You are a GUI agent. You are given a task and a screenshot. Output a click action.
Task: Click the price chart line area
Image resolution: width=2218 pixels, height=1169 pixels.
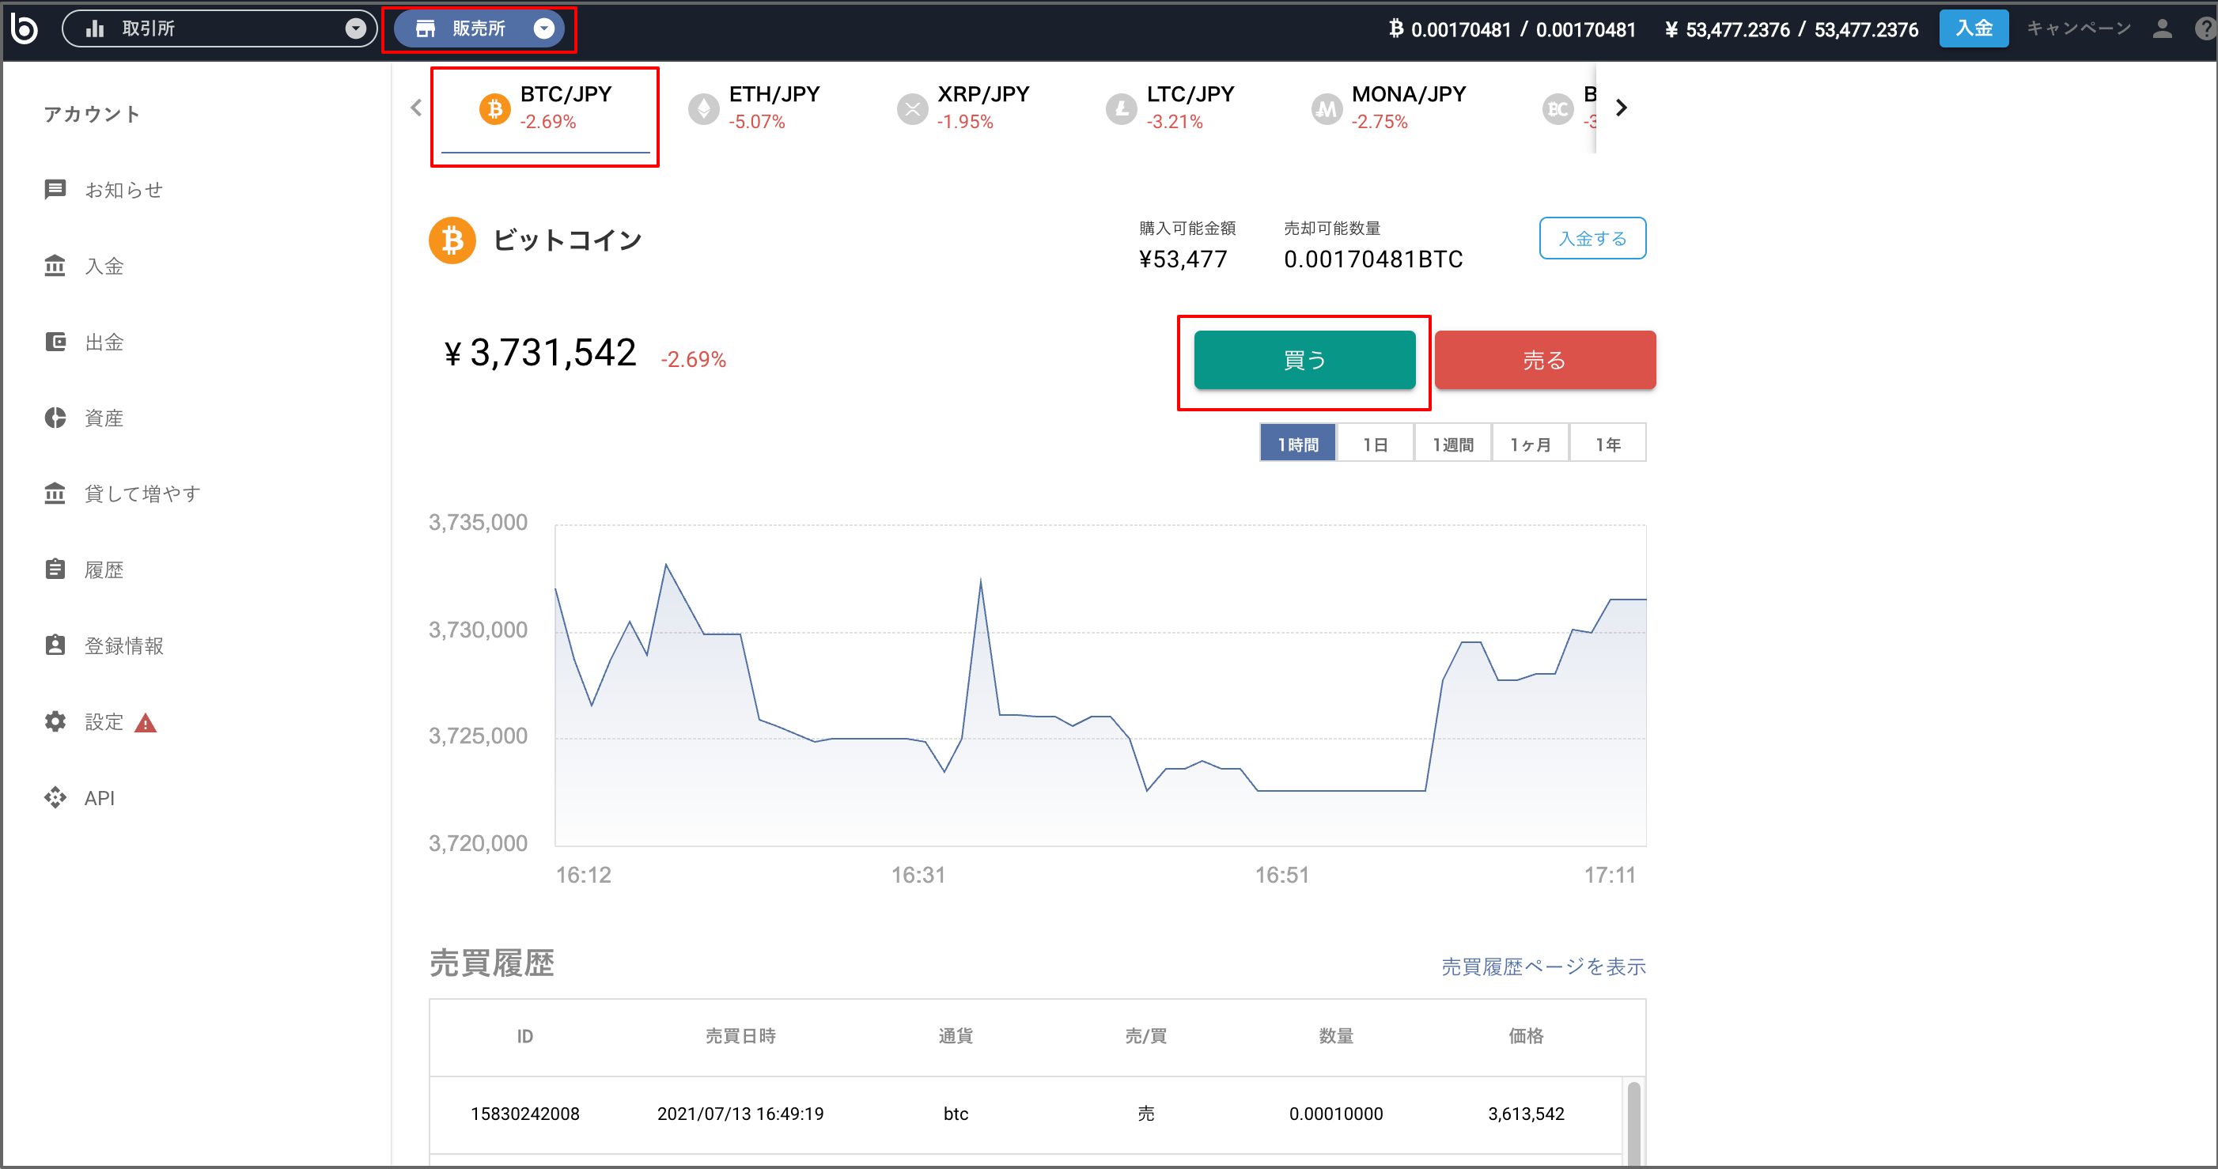1100,685
